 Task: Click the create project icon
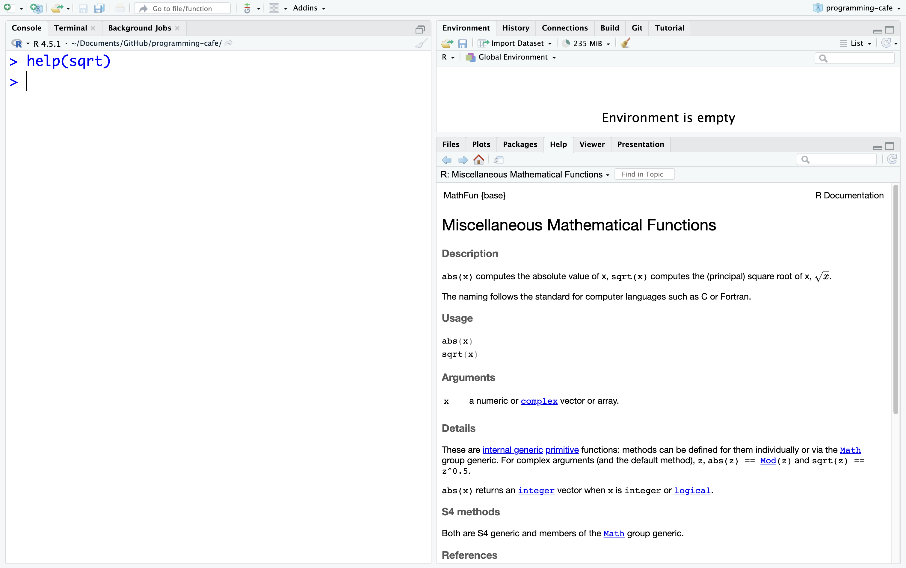36,8
